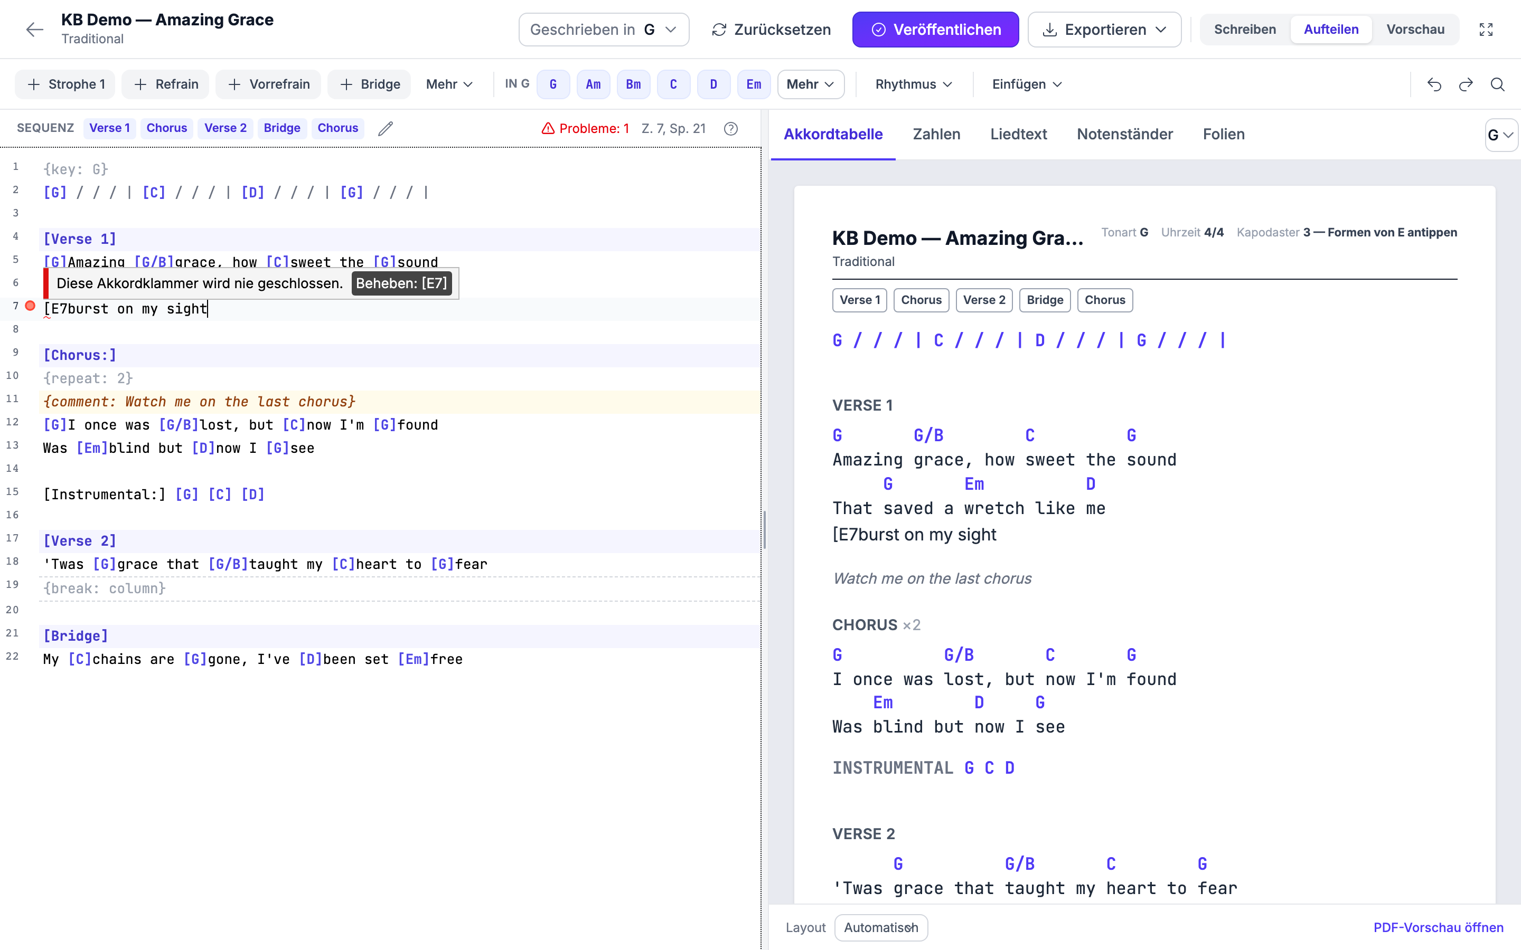Switch to Schreiben mode

(1244, 30)
